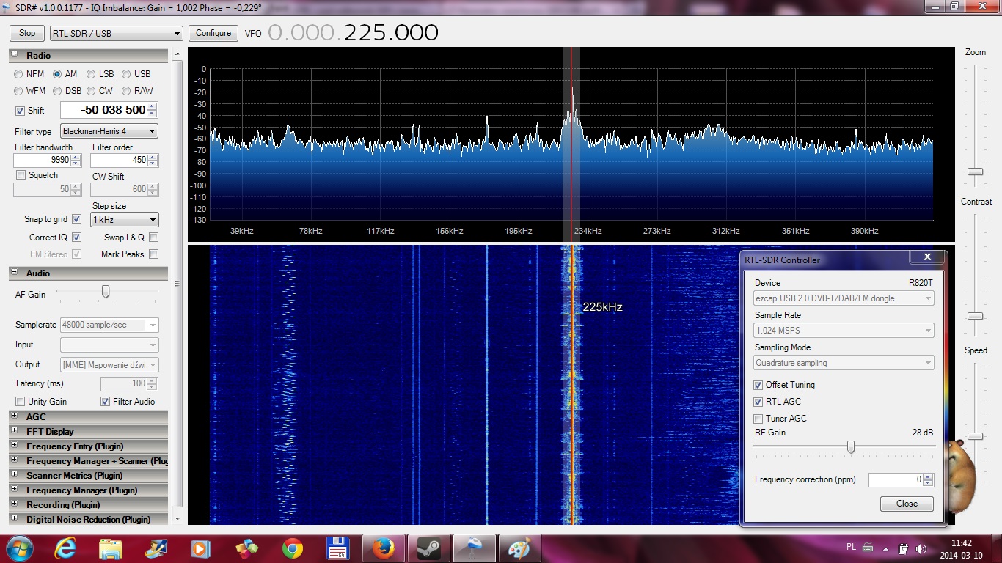1002x563 pixels.
Task: Open the audio Output device dropdown
Action: (109, 365)
